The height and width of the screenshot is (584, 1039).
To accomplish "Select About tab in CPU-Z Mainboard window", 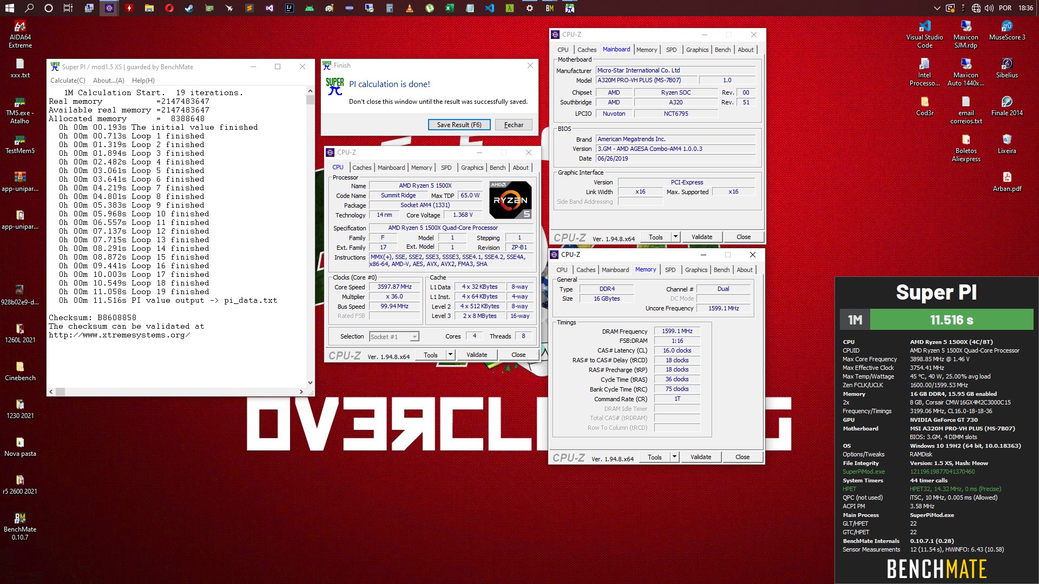I will (x=746, y=50).
